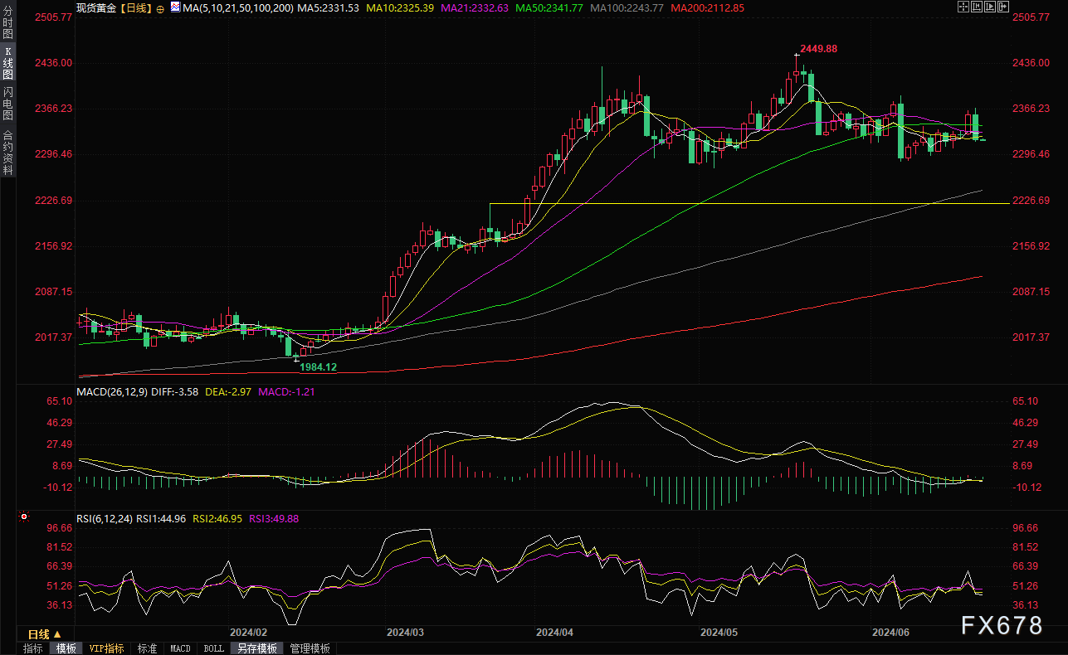
Task: Select the K线图 side tab
Action: pyautogui.click(x=7, y=63)
